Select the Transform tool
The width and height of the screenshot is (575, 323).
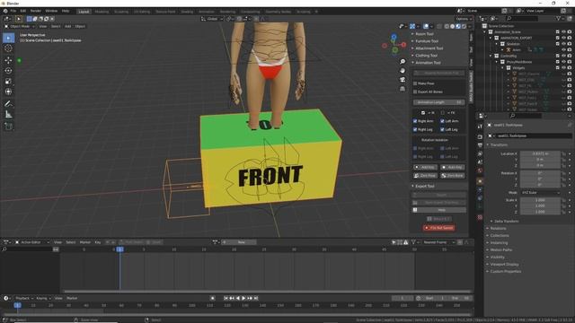8,92
